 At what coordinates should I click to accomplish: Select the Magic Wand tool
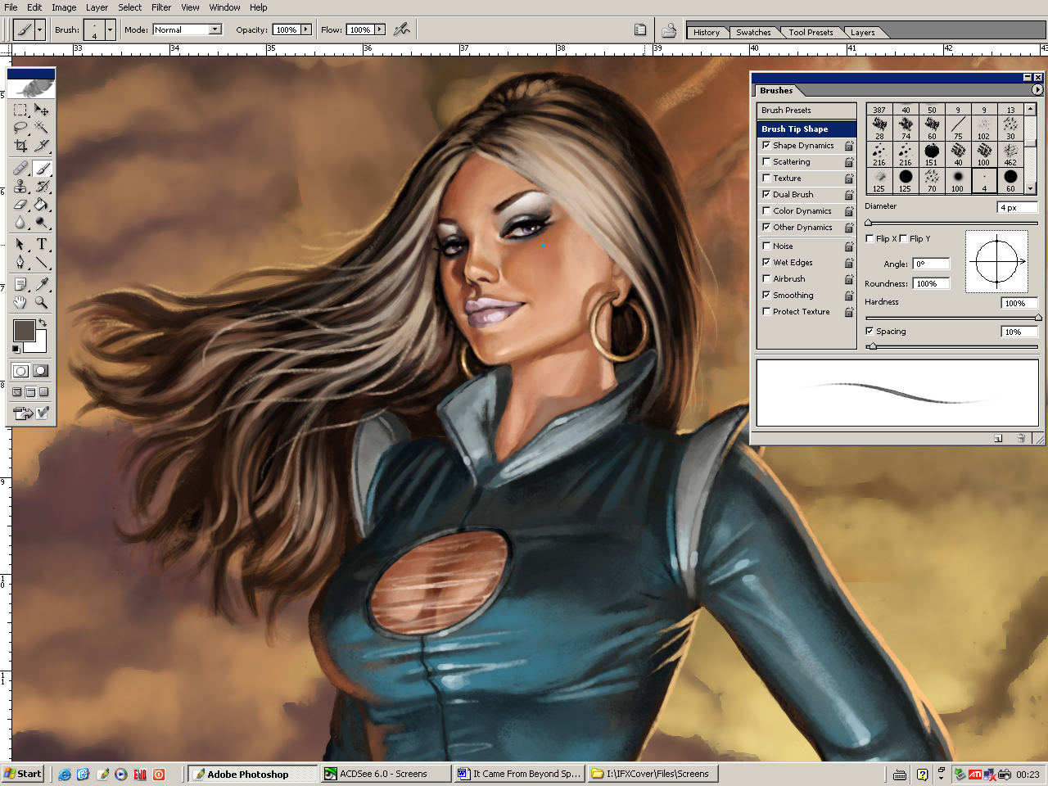pyautogui.click(x=42, y=128)
